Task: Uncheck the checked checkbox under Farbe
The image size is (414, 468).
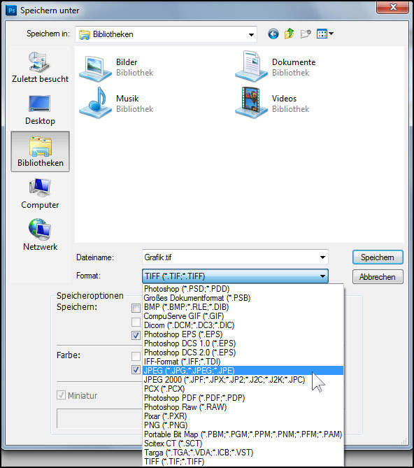Action: pos(136,370)
